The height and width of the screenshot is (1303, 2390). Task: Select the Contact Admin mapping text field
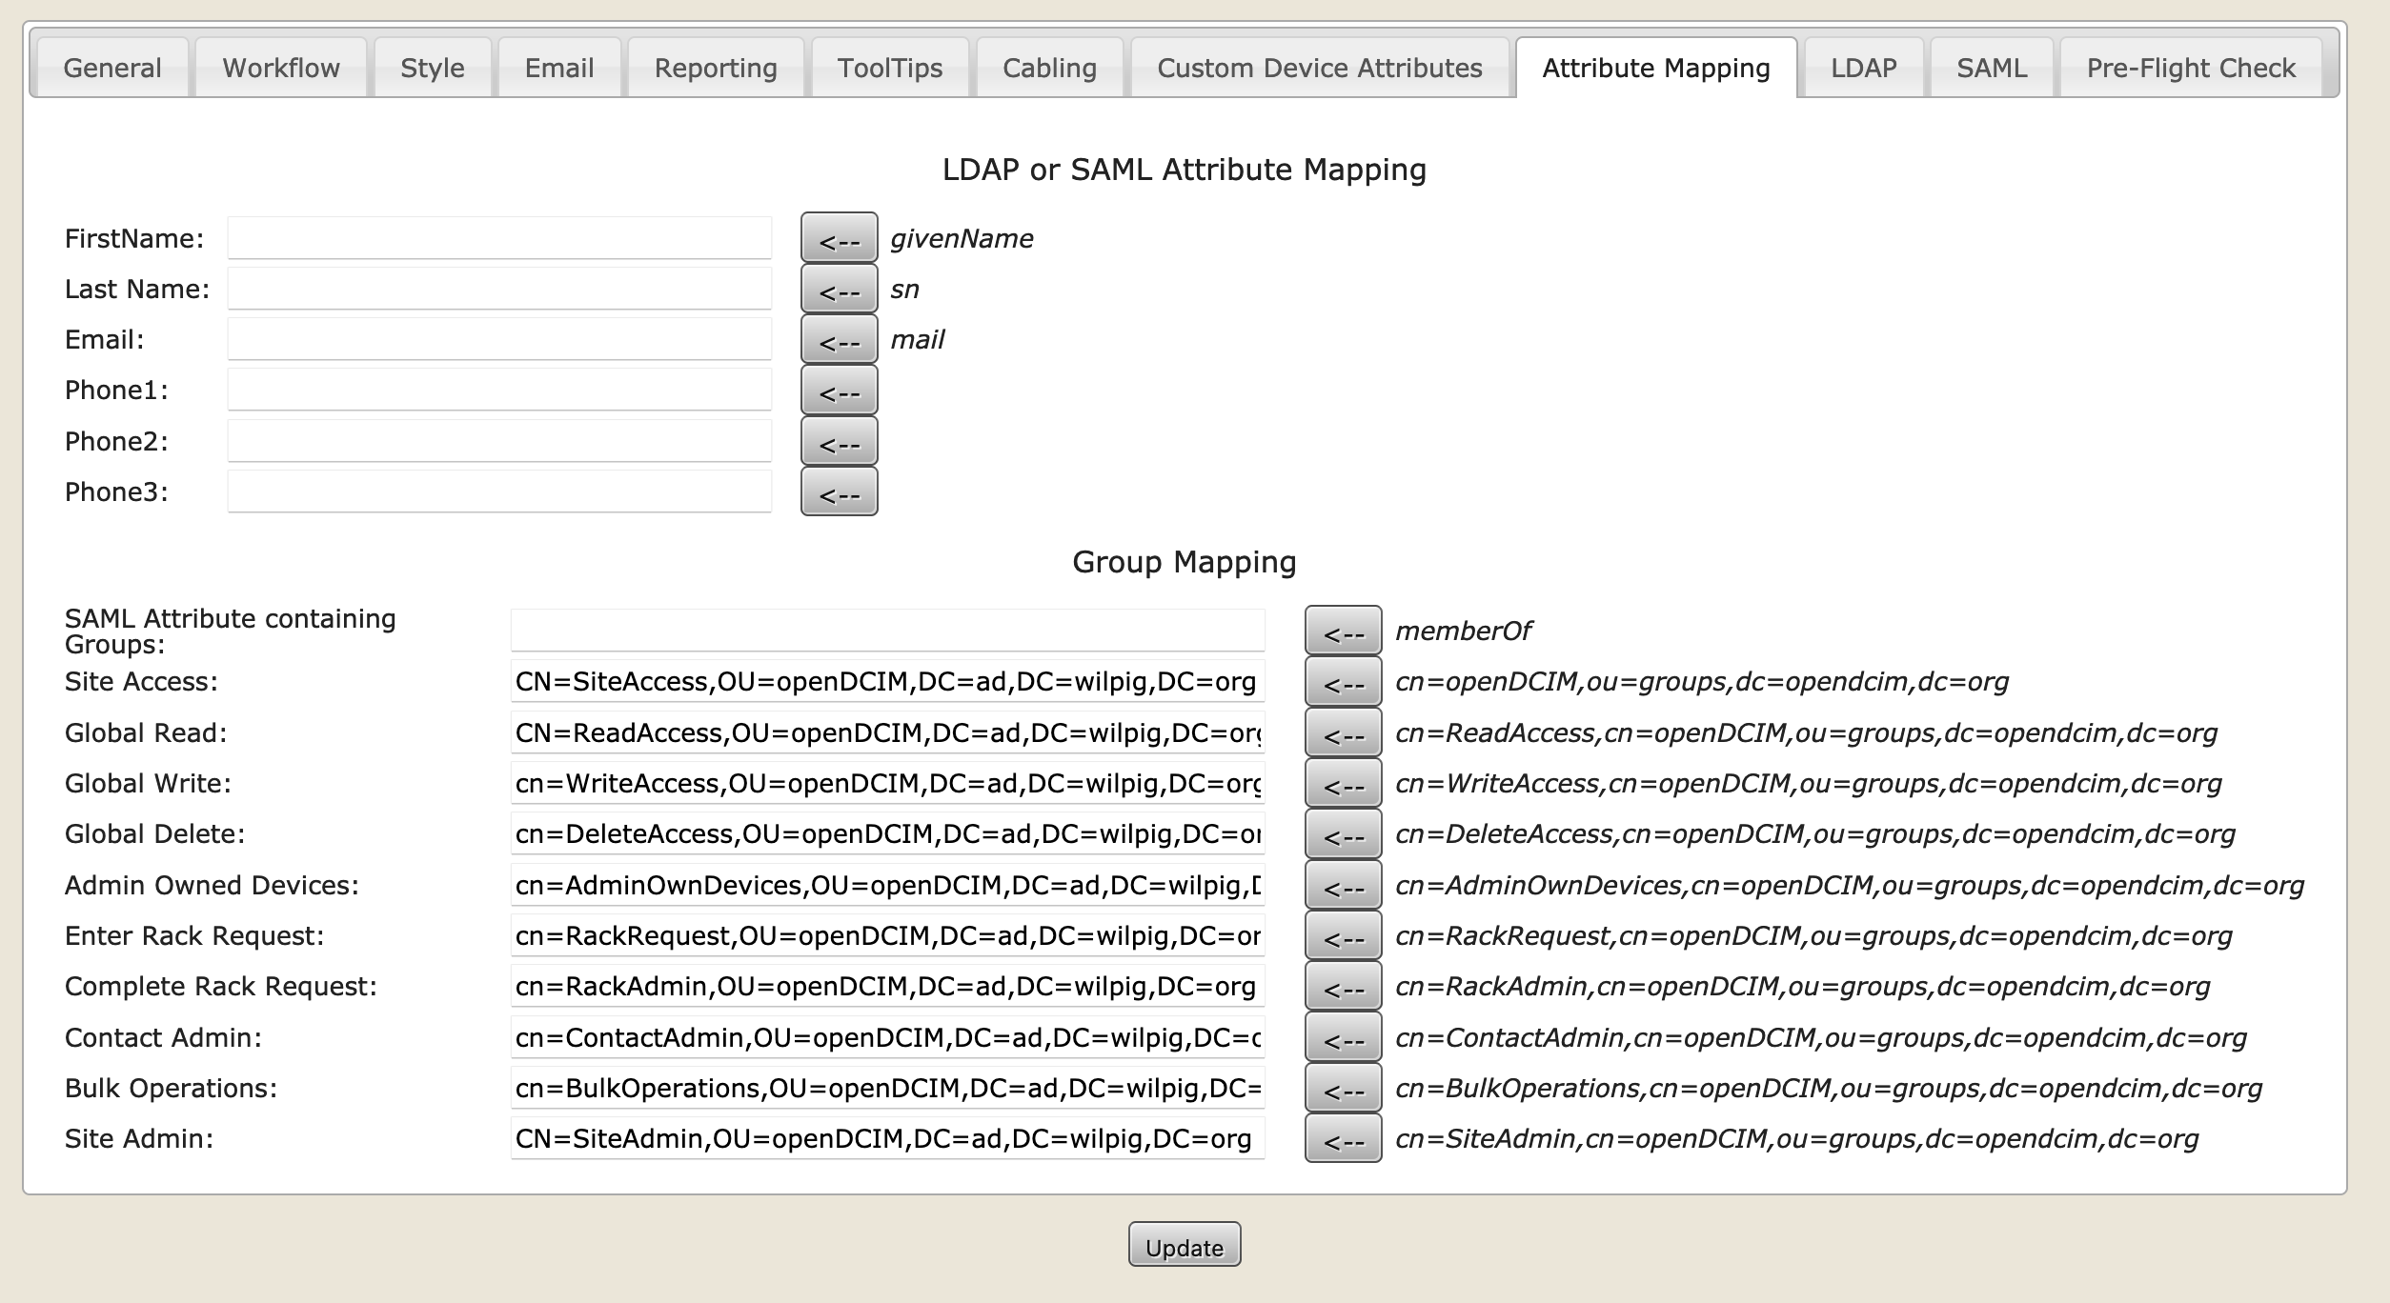pyautogui.click(x=886, y=1038)
